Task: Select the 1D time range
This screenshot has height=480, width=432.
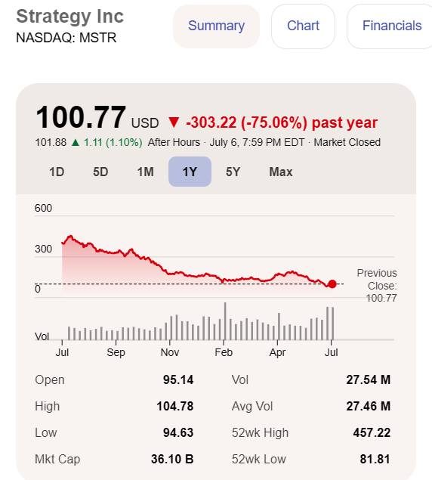Action: (57, 172)
